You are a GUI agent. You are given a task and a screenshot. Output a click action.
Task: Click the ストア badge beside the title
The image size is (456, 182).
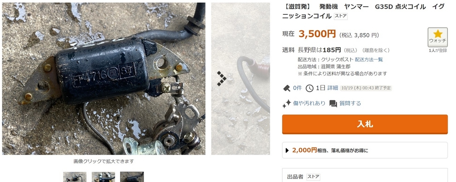click(340, 16)
